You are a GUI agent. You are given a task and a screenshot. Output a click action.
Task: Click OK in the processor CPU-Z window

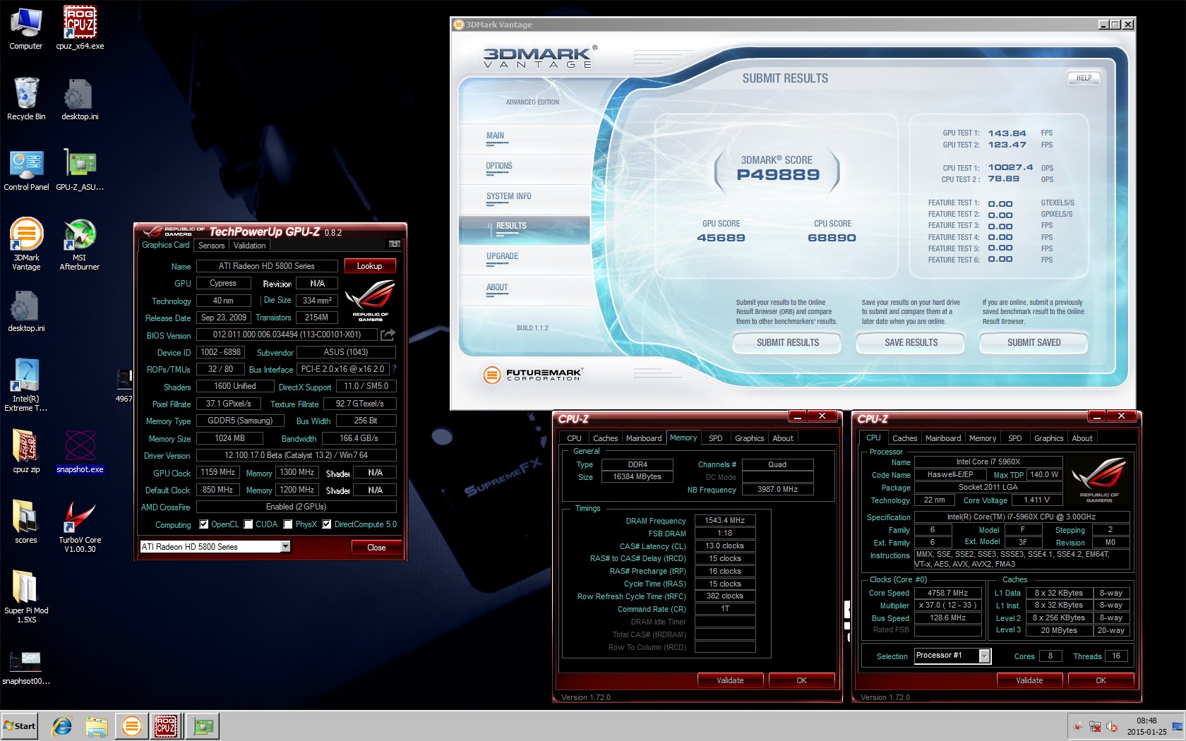click(1101, 680)
